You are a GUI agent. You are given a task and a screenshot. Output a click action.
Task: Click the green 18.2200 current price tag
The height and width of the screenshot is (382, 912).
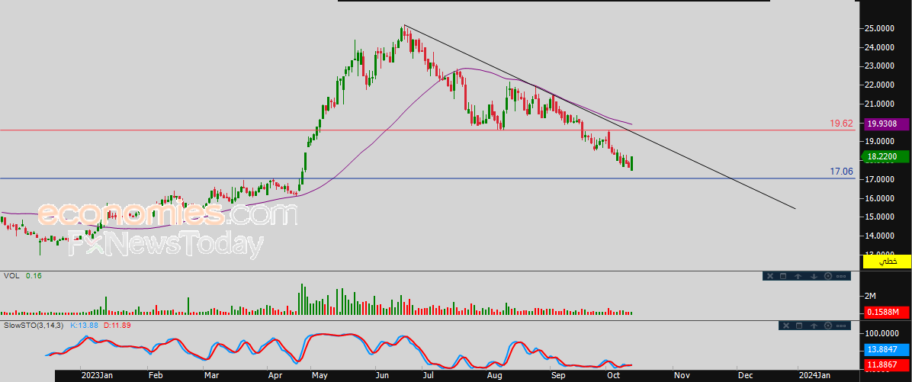pyautogui.click(x=886, y=156)
